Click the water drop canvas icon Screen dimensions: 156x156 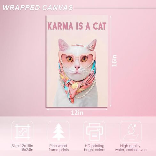pyautogui.click(x=131, y=132)
